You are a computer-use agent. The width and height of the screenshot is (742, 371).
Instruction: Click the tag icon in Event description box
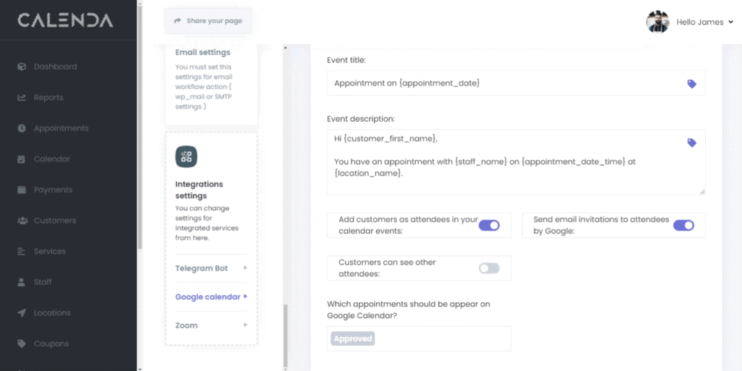(691, 143)
